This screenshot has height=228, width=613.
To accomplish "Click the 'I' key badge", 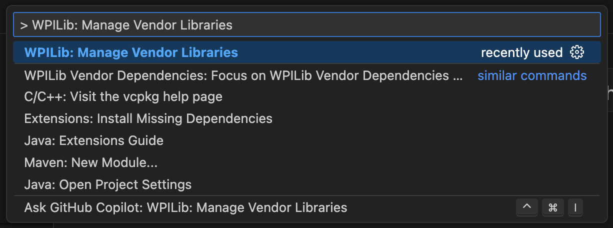I will pyautogui.click(x=575, y=207).
